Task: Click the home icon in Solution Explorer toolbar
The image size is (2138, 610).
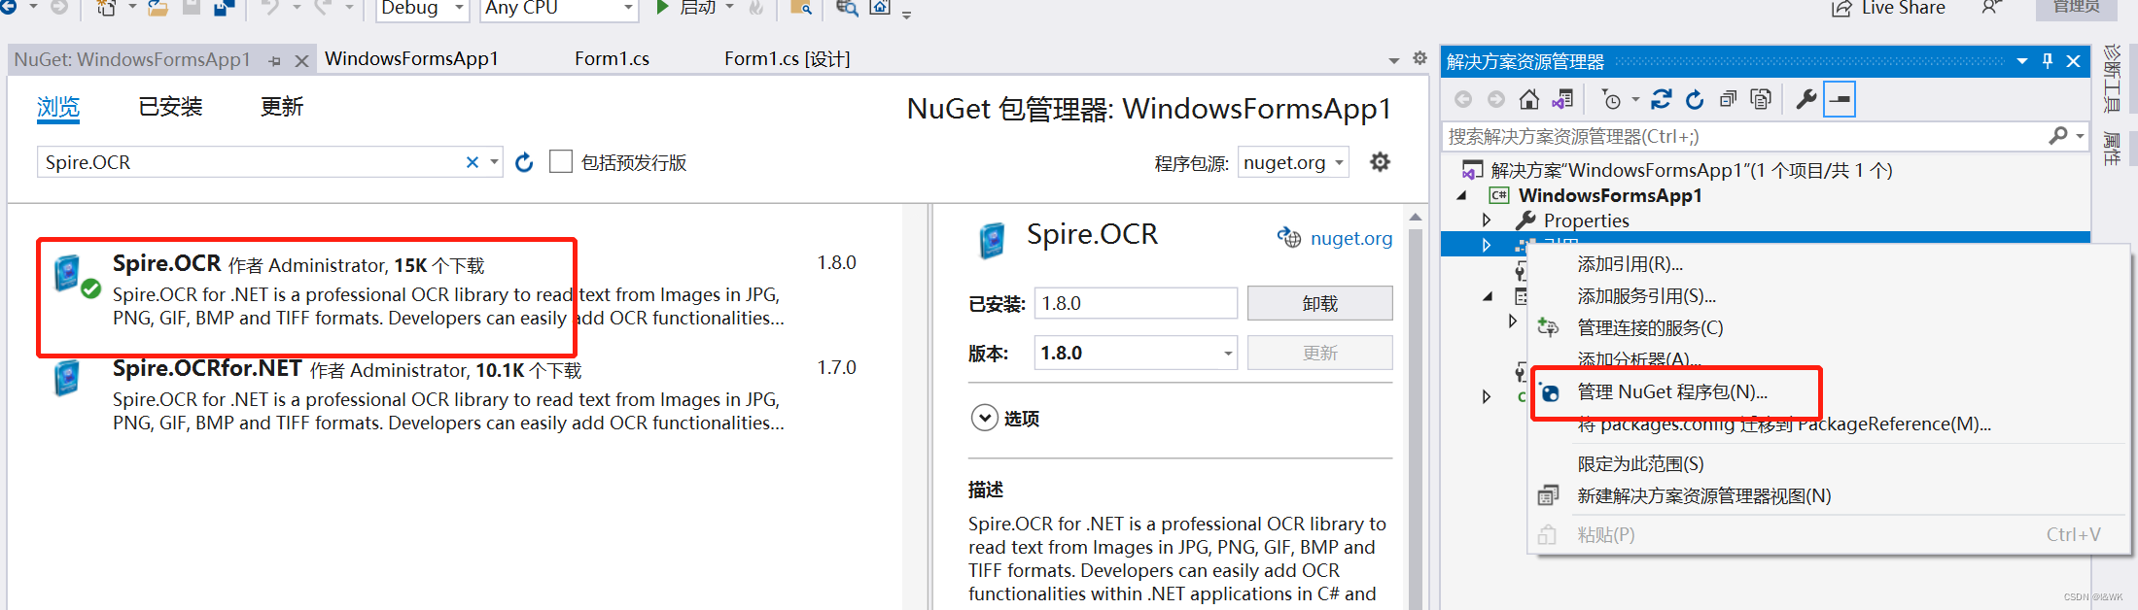Action: [x=1529, y=99]
